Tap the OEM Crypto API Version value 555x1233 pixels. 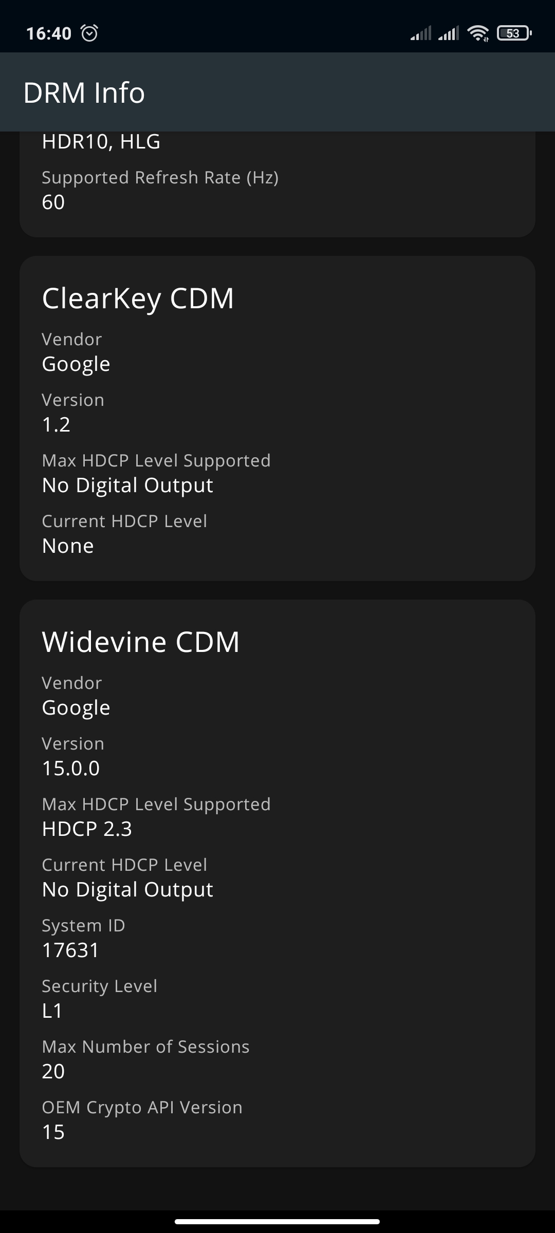(53, 1132)
